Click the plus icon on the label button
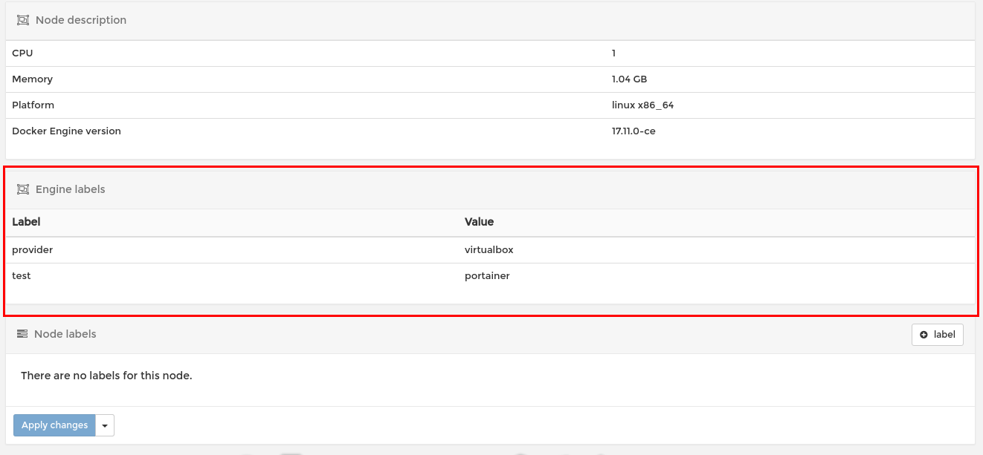 [x=924, y=335]
